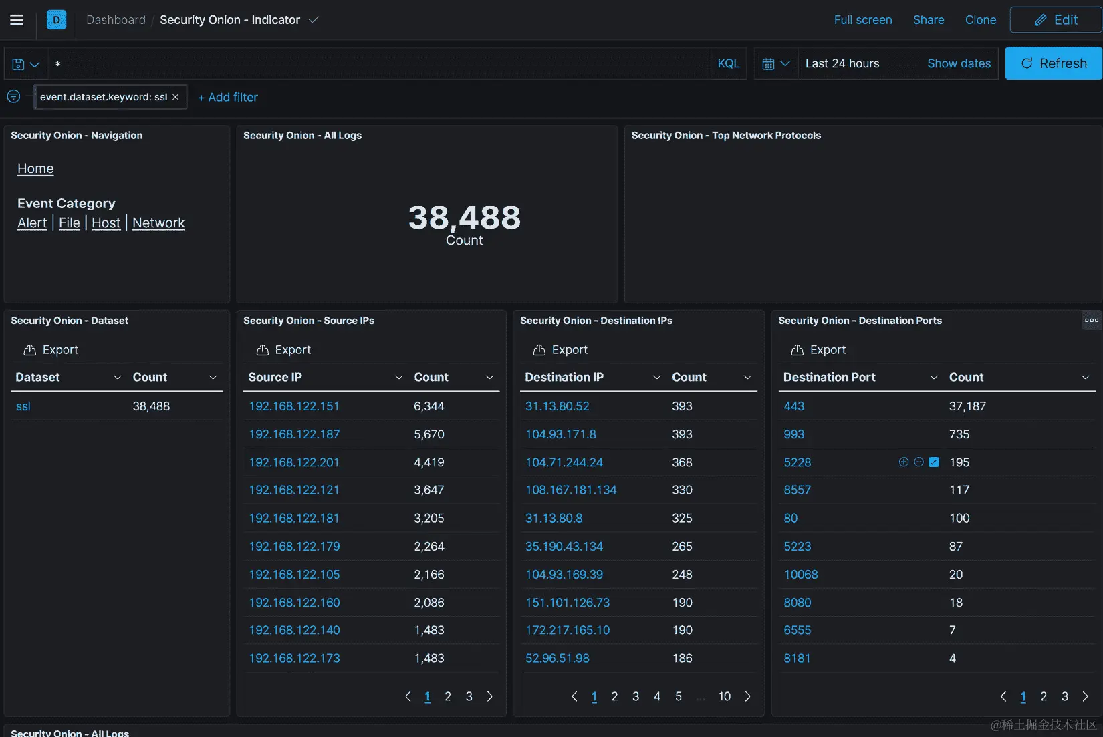
Task: Click the blue D space avatar
Action: coord(56,20)
